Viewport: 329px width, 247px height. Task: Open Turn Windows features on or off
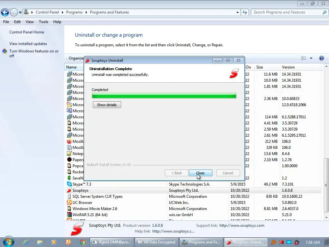coord(34,53)
